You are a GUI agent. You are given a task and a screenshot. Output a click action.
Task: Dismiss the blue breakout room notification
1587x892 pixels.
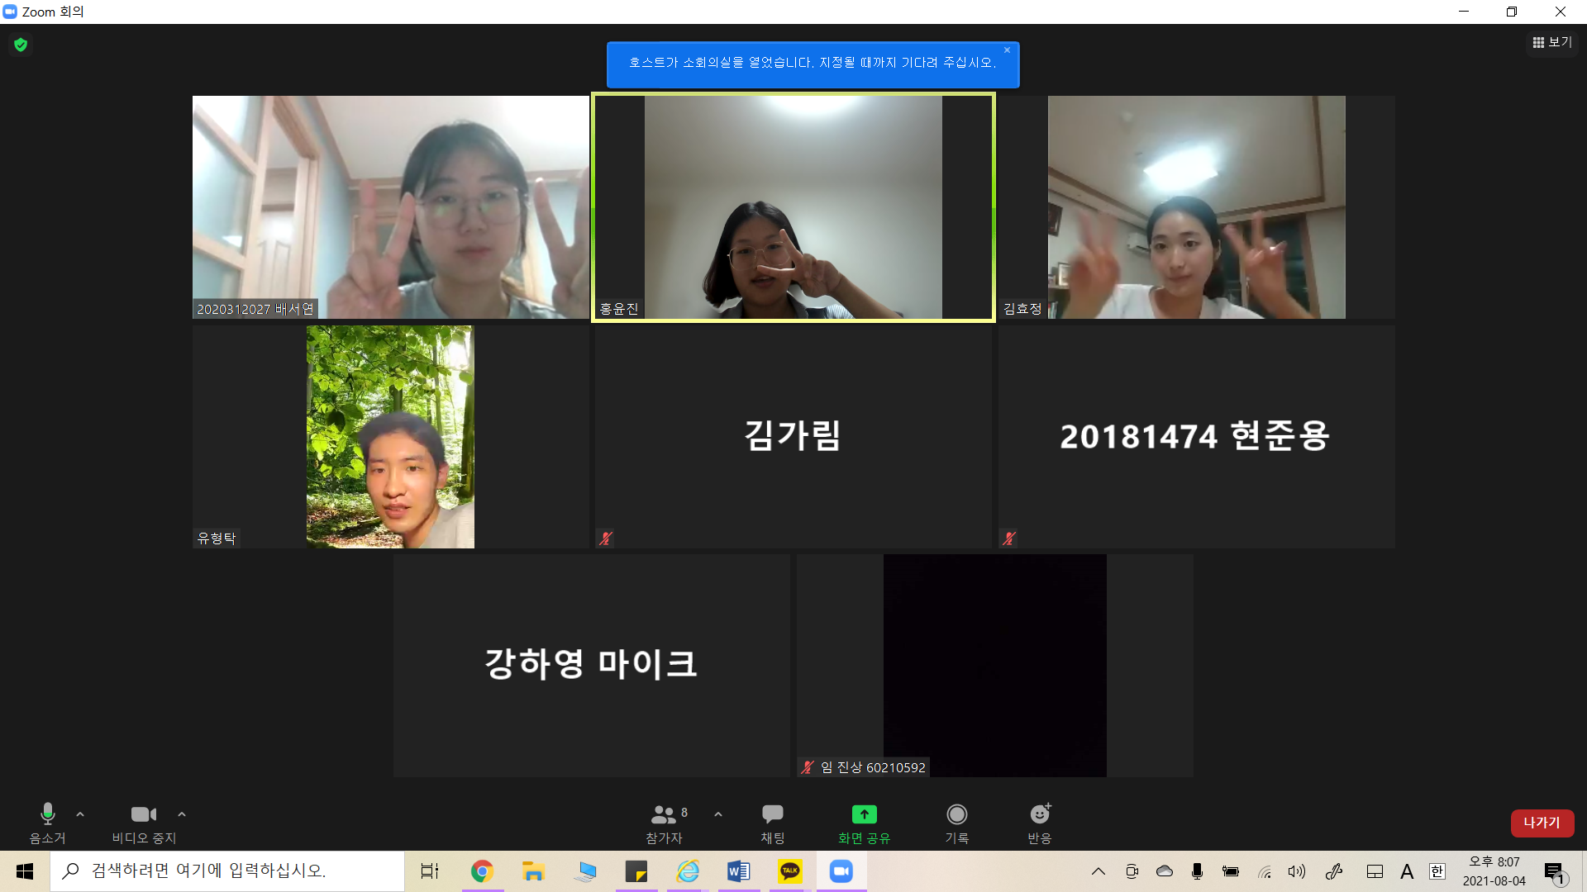1007,50
